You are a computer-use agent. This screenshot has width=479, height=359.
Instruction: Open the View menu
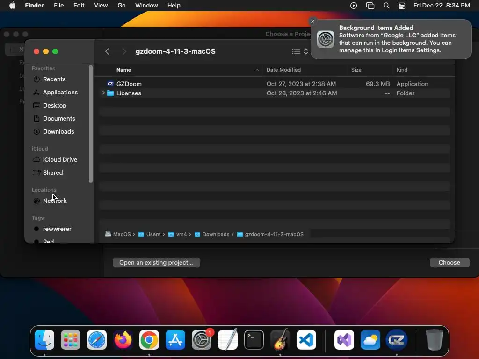(x=101, y=6)
